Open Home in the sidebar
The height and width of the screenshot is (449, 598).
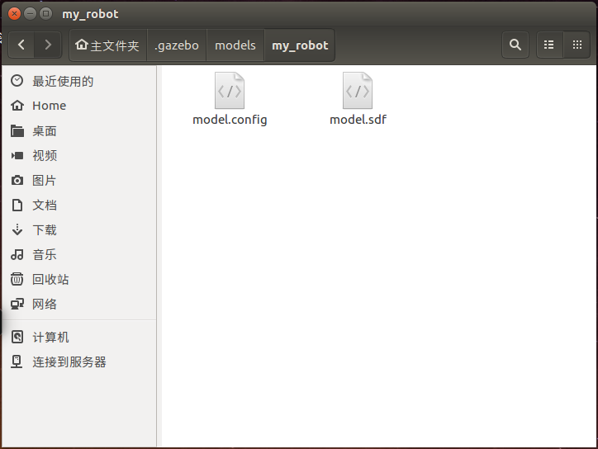(x=79, y=106)
